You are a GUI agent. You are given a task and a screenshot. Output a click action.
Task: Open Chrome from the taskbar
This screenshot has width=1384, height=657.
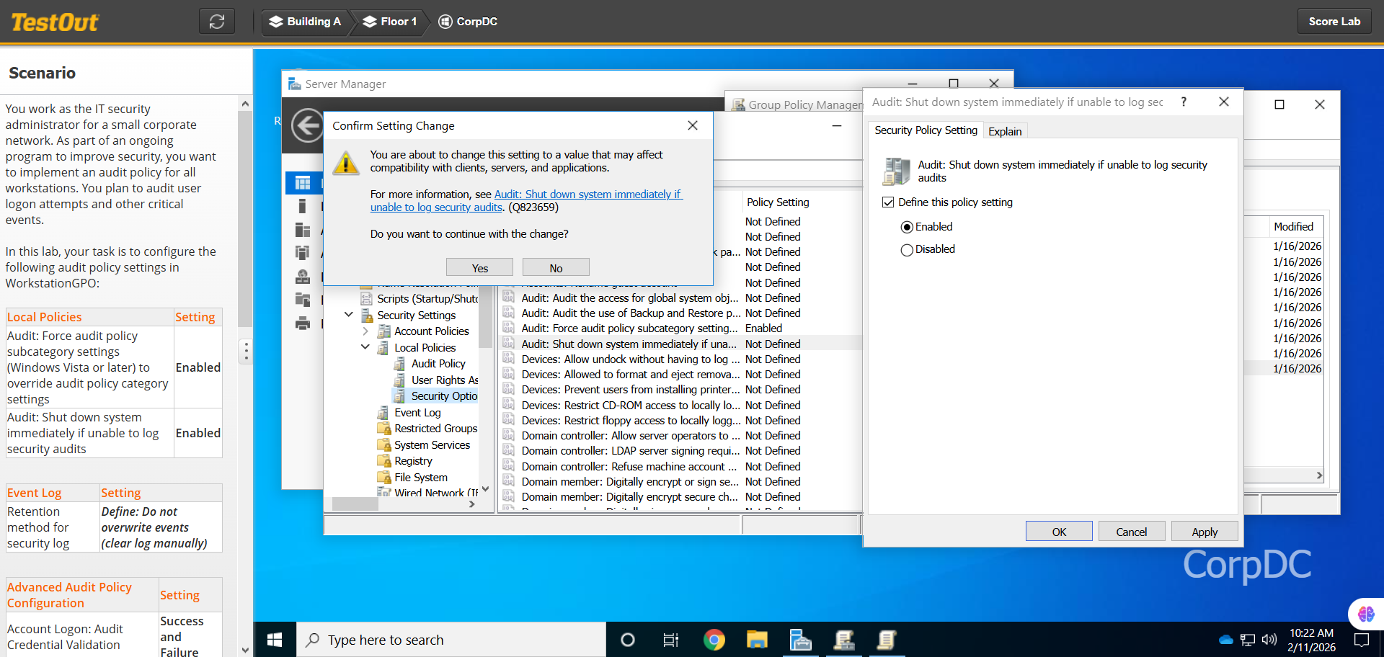click(714, 640)
